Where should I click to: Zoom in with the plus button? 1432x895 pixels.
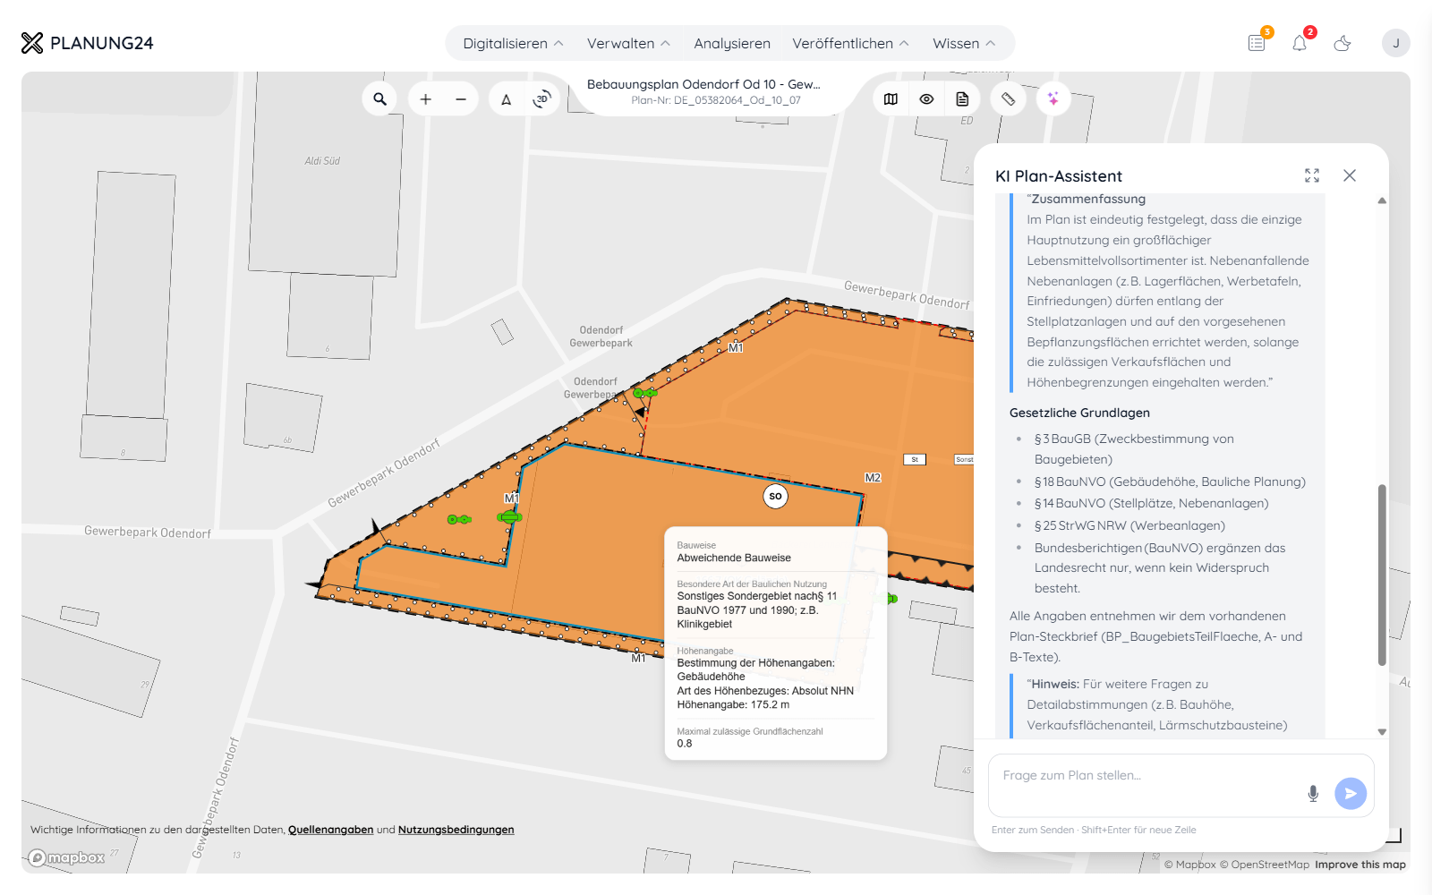click(x=426, y=99)
